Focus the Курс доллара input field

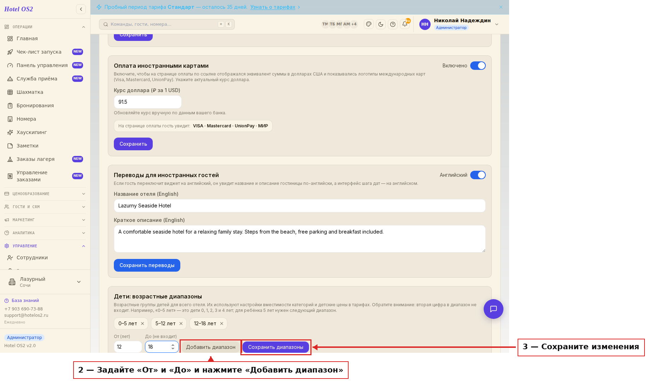(x=148, y=102)
